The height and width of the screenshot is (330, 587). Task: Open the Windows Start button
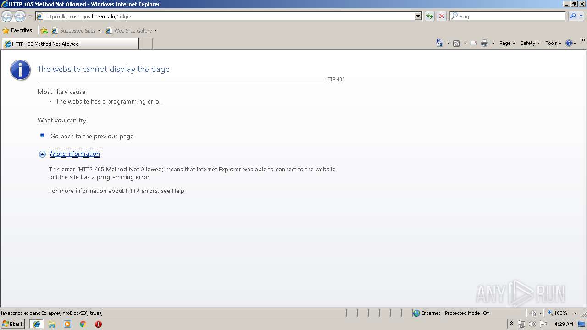point(13,324)
